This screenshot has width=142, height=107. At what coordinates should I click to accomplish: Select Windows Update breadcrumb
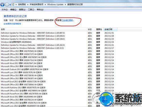tap(55, 5)
